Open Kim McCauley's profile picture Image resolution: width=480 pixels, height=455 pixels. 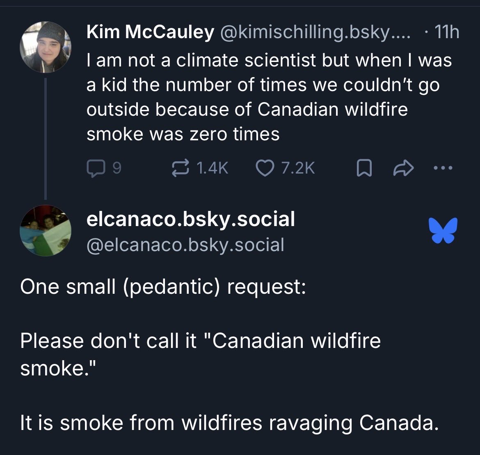point(46,47)
